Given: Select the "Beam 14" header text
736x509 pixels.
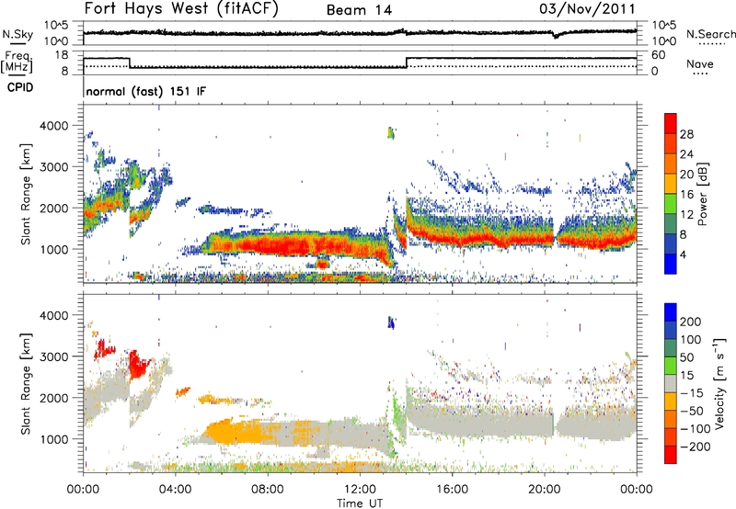Looking at the screenshot, I should pyautogui.click(x=359, y=10).
